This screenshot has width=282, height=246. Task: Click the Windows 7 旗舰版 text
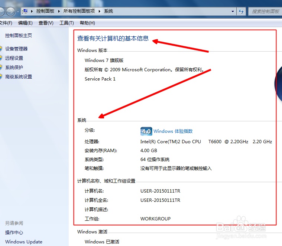coord(104,60)
